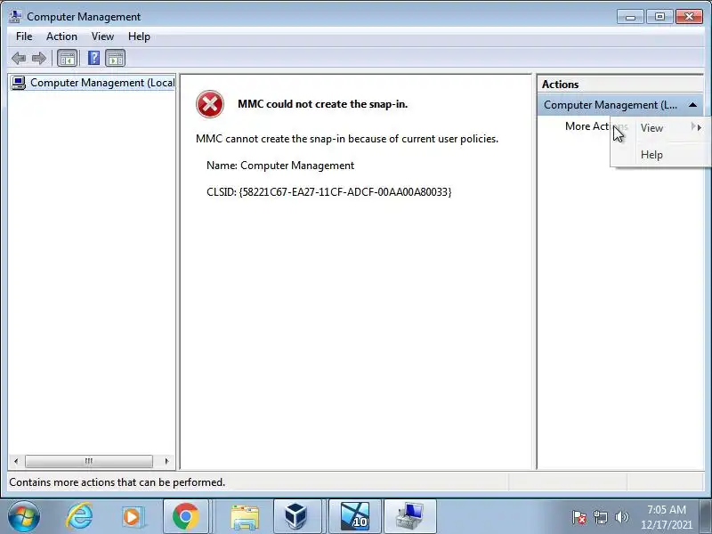Open the taskbar icon labeled 10
Screen dimensions: 712x534
tap(354, 516)
